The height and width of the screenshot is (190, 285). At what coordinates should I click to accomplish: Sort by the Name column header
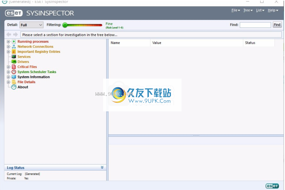pos(129,43)
